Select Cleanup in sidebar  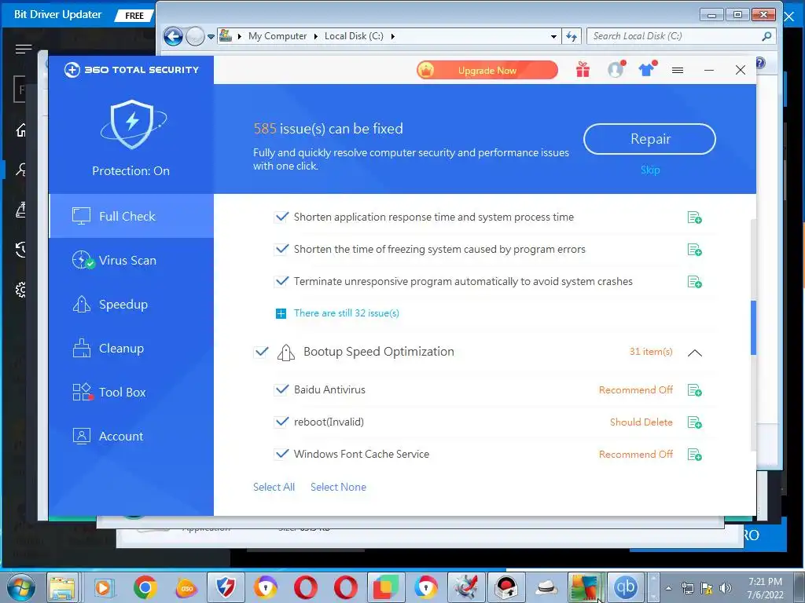pyautogui.click(x=131, y=349)
